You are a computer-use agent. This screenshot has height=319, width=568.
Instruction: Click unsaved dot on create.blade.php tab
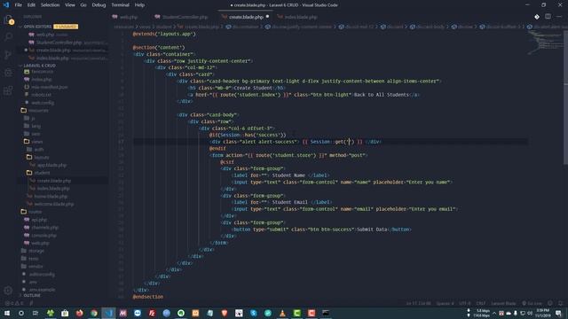coord(267,17)
